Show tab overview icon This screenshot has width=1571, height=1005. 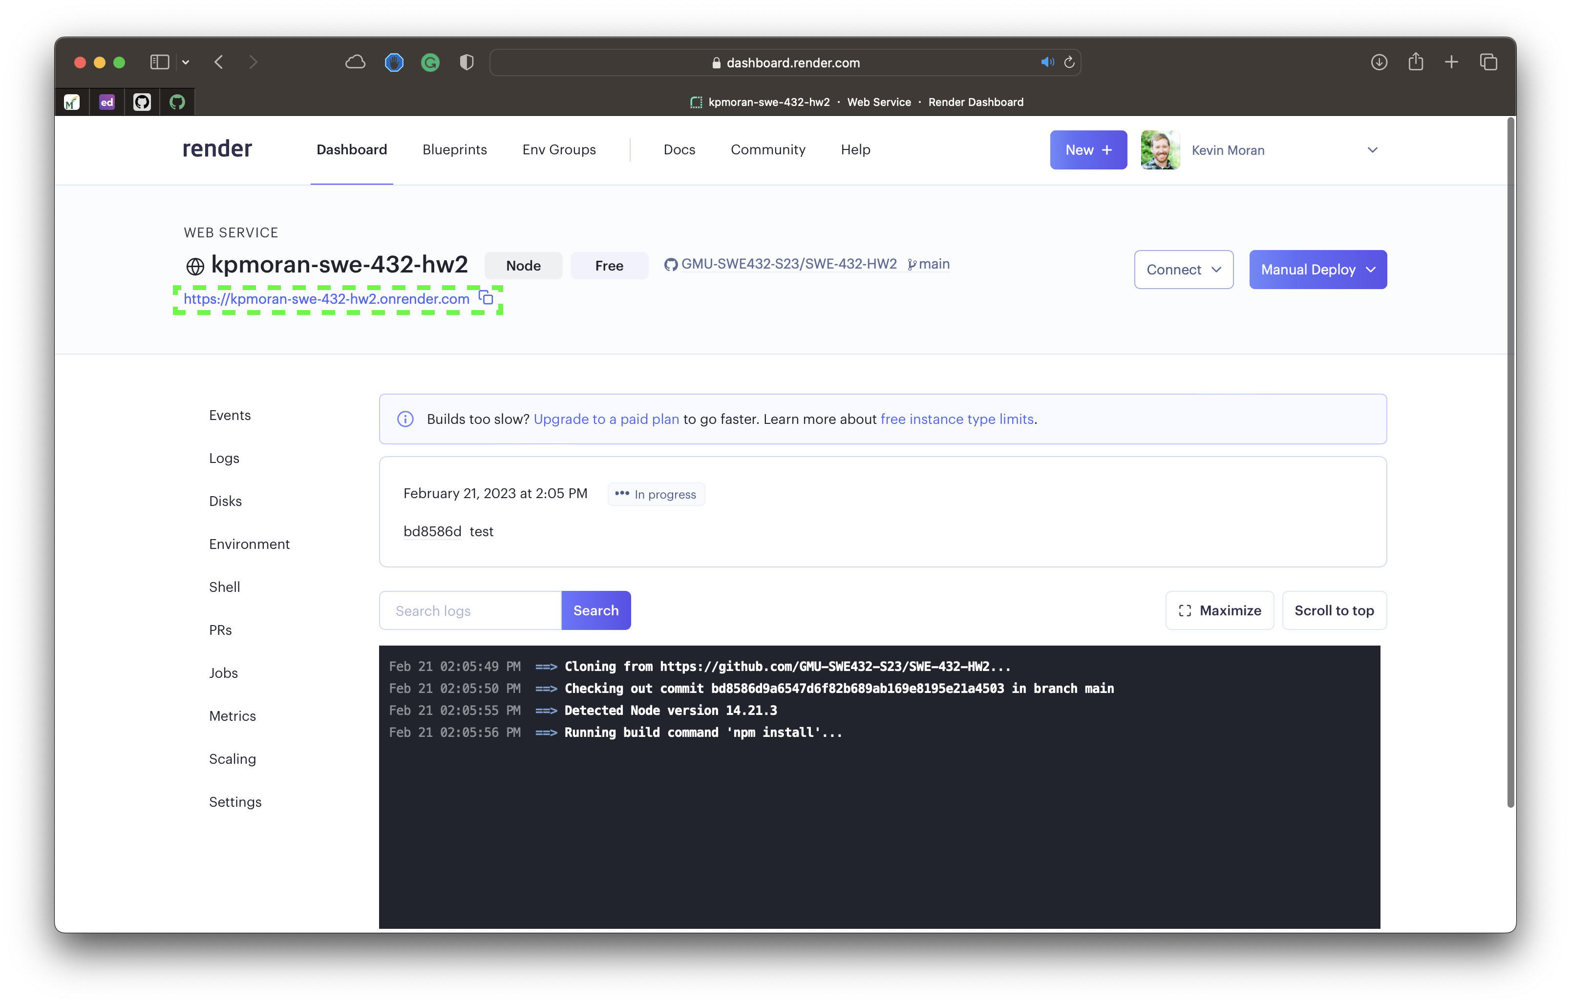[1488, 62]
